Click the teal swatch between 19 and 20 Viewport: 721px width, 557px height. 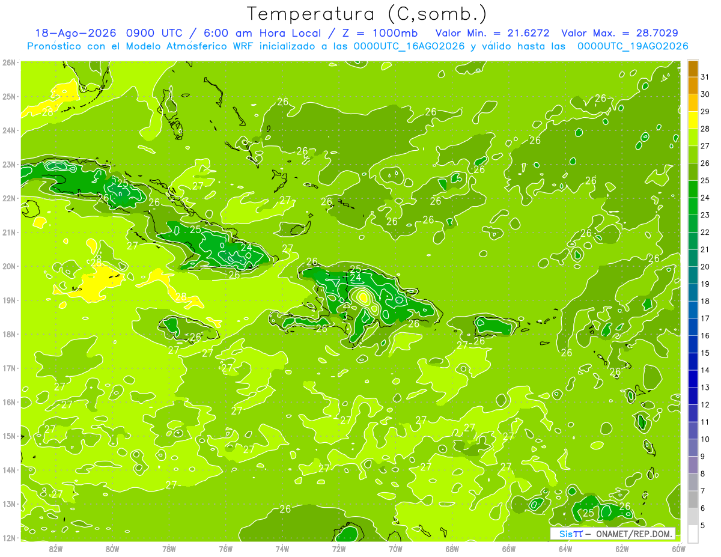coord(693,275)
